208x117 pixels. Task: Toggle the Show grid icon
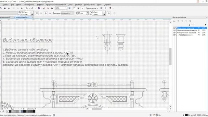[78, 8]
